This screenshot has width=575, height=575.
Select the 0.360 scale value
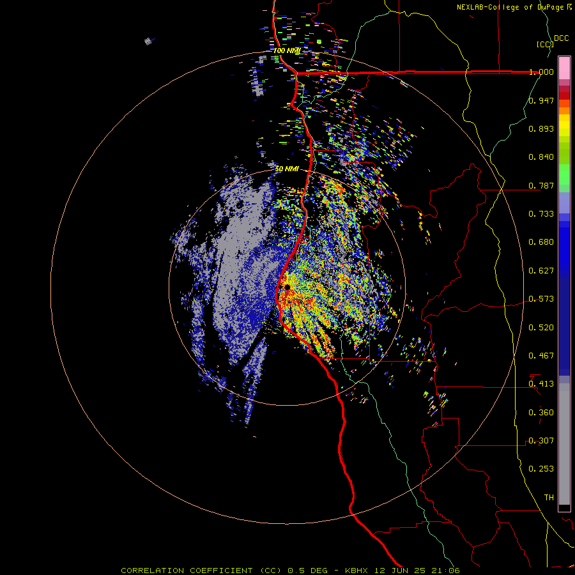tap(541, 413)
